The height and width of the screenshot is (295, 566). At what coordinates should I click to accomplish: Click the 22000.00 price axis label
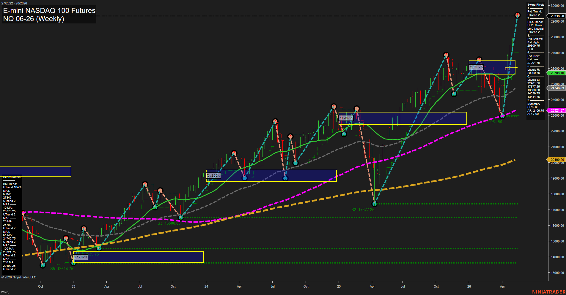pyautogui.click(x=557, y=131)
